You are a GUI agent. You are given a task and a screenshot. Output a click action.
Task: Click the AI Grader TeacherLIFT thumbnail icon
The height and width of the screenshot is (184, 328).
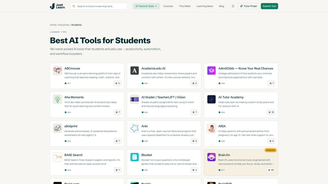[x=135, y=99]
